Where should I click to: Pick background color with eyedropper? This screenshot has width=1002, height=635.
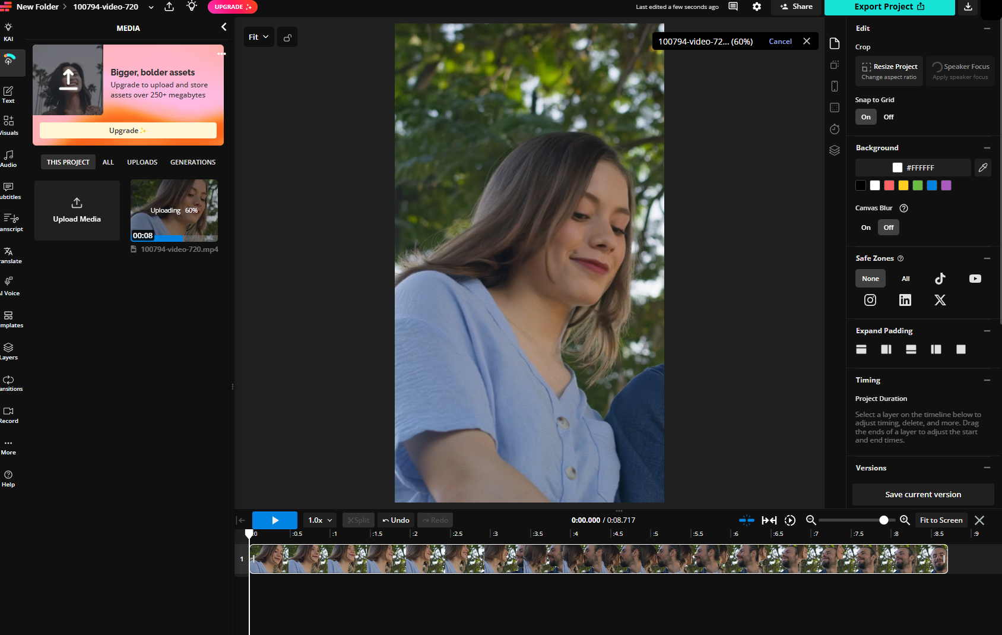983,168
